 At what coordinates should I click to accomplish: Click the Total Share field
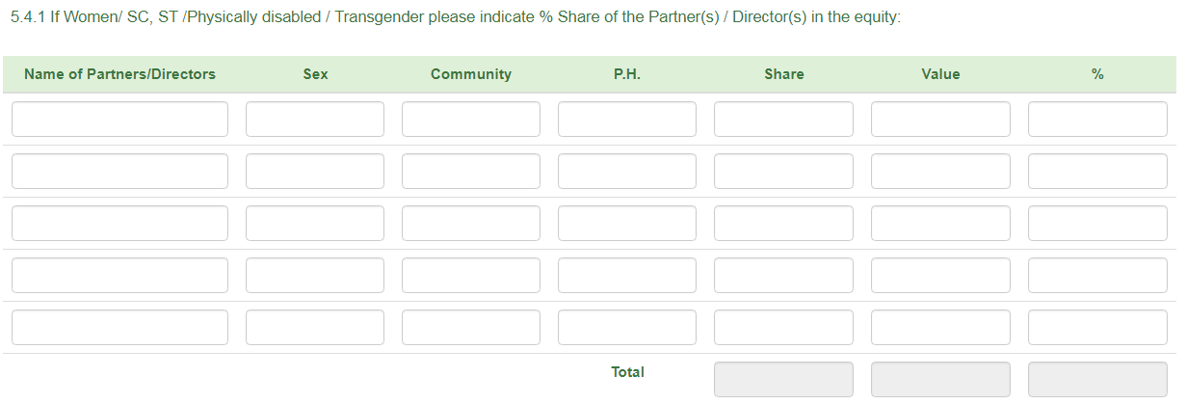pos(783,380)
